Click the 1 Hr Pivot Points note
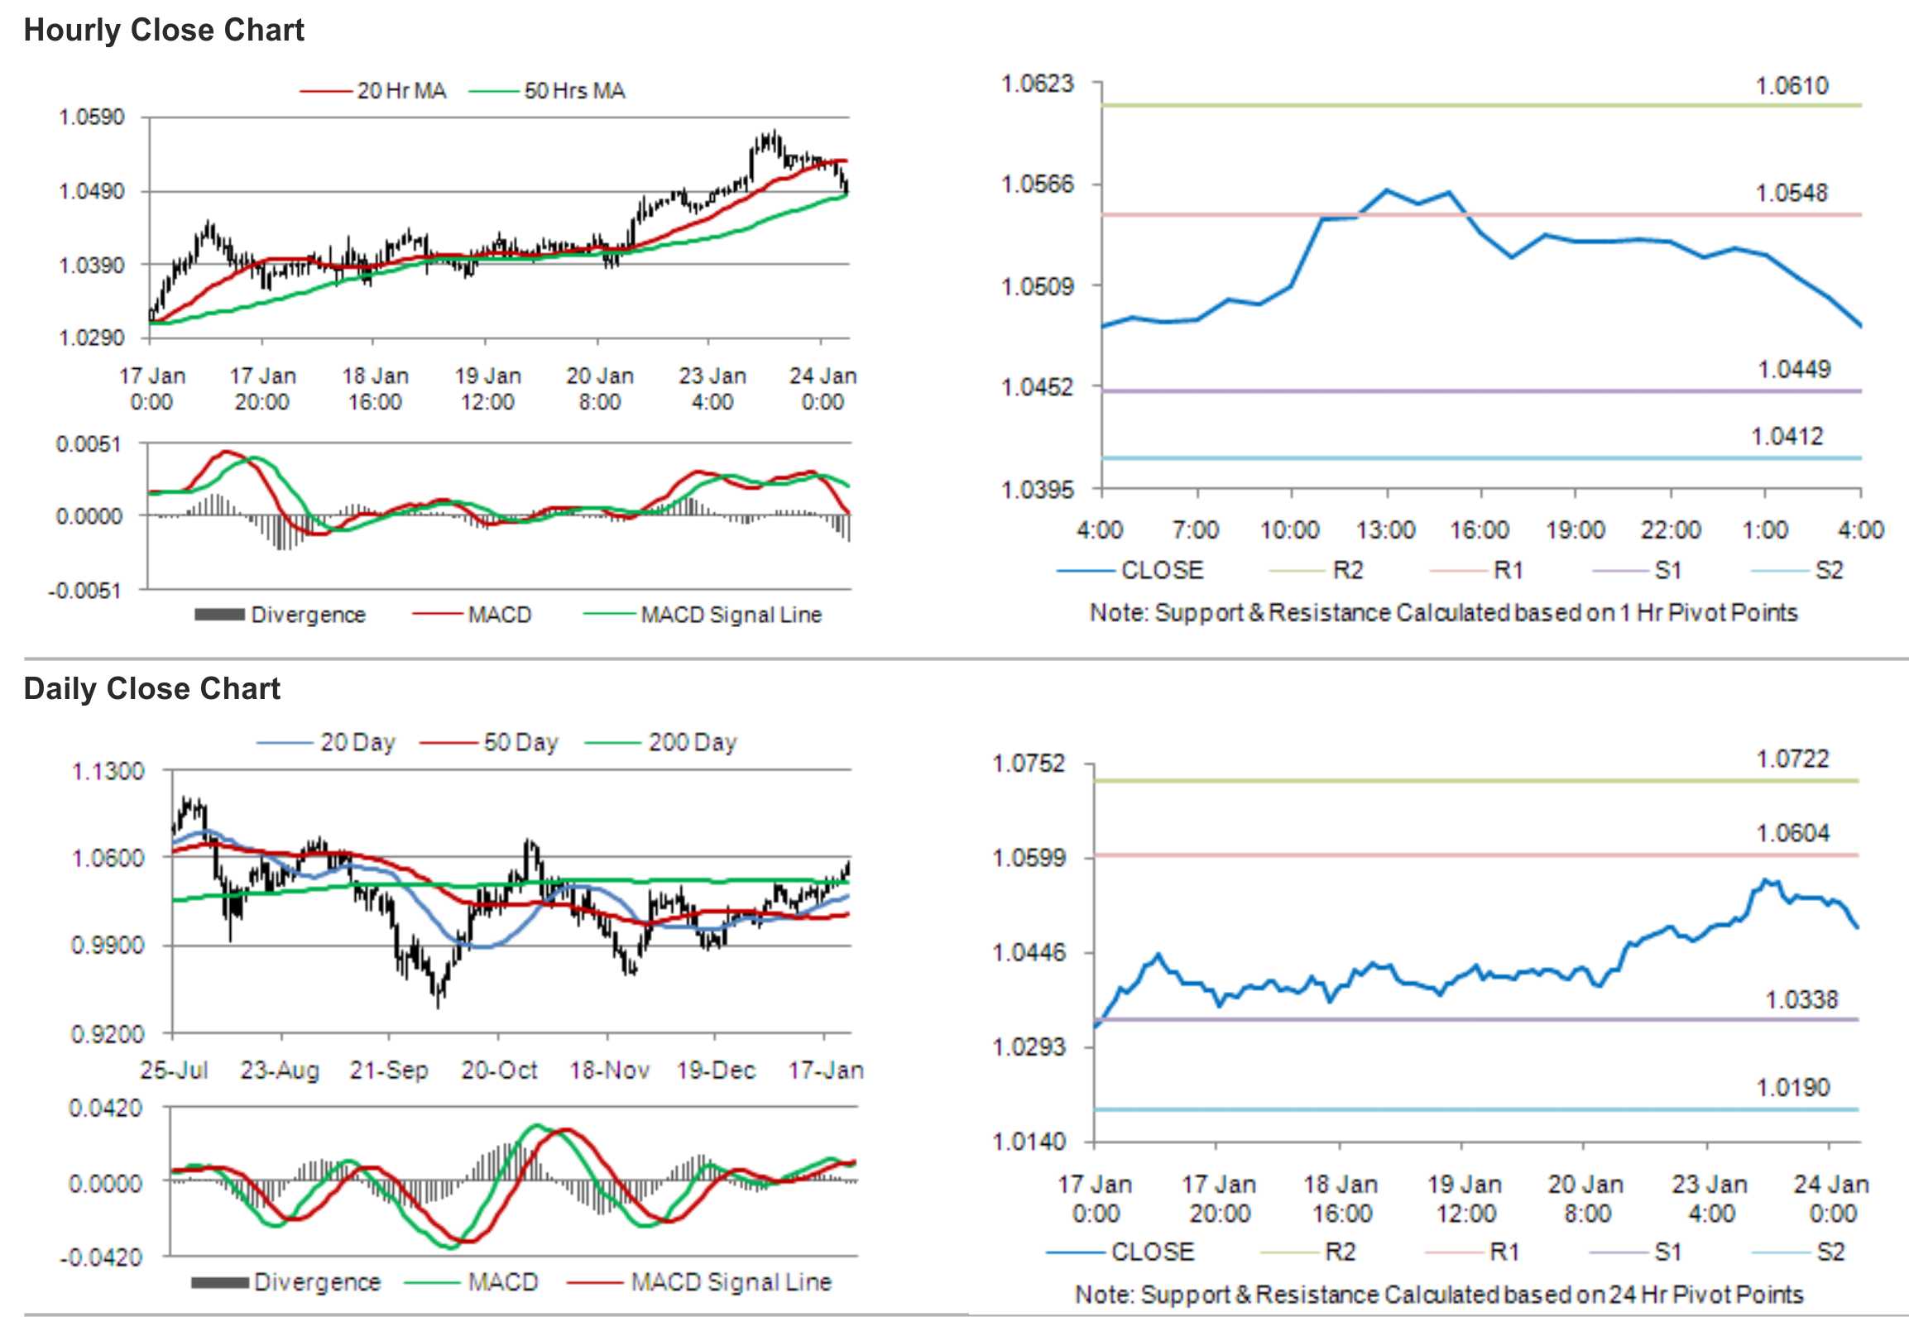The image size is (1909, 1317). pos(1444,613)
